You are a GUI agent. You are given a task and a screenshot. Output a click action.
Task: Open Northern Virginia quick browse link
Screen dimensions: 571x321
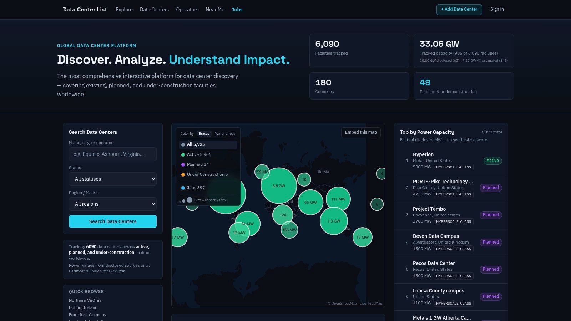point(85,300)
